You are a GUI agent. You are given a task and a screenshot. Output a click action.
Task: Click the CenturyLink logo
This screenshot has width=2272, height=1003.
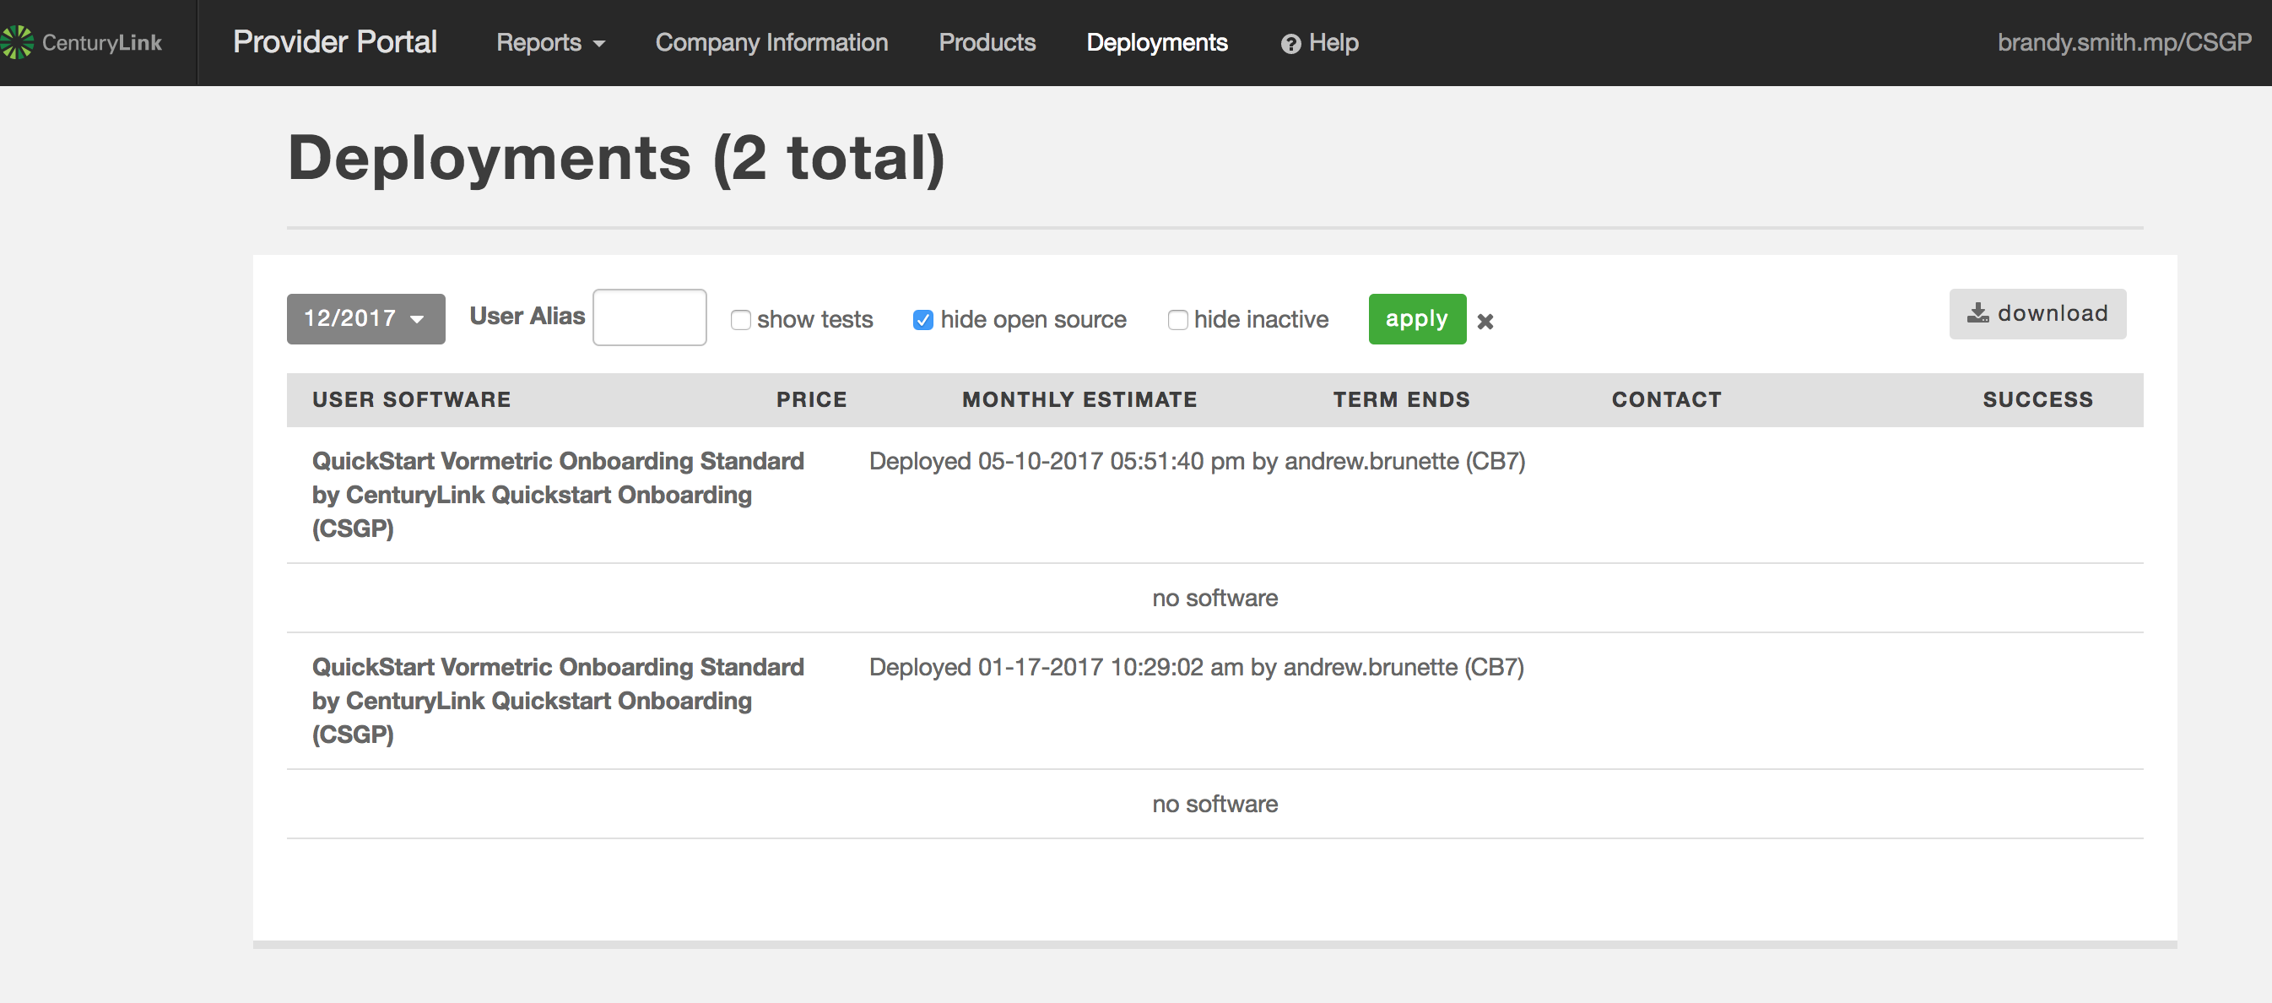81,42
